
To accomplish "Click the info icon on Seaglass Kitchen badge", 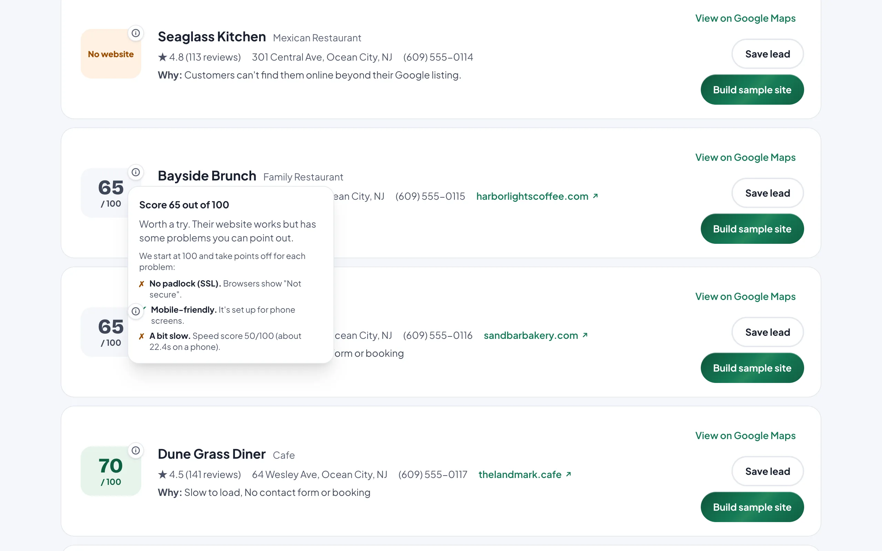I will click(x=136, y=33).
